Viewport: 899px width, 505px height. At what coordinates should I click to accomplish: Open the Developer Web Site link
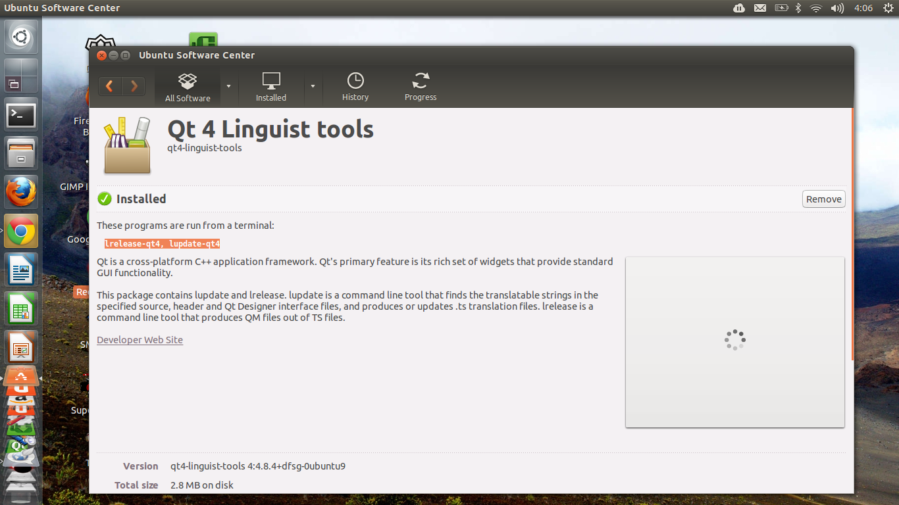click(x=140, y=340)
